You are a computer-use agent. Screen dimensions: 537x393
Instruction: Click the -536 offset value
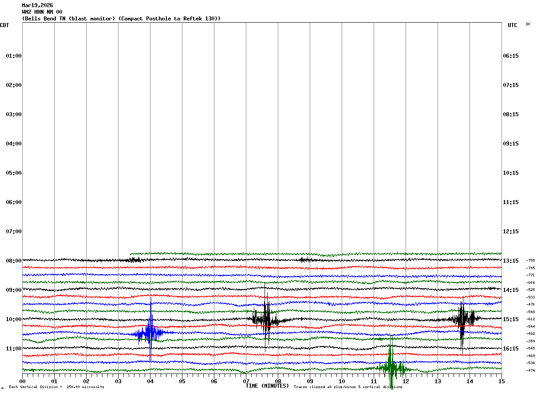pyautogui.click(x=530, y=363)
